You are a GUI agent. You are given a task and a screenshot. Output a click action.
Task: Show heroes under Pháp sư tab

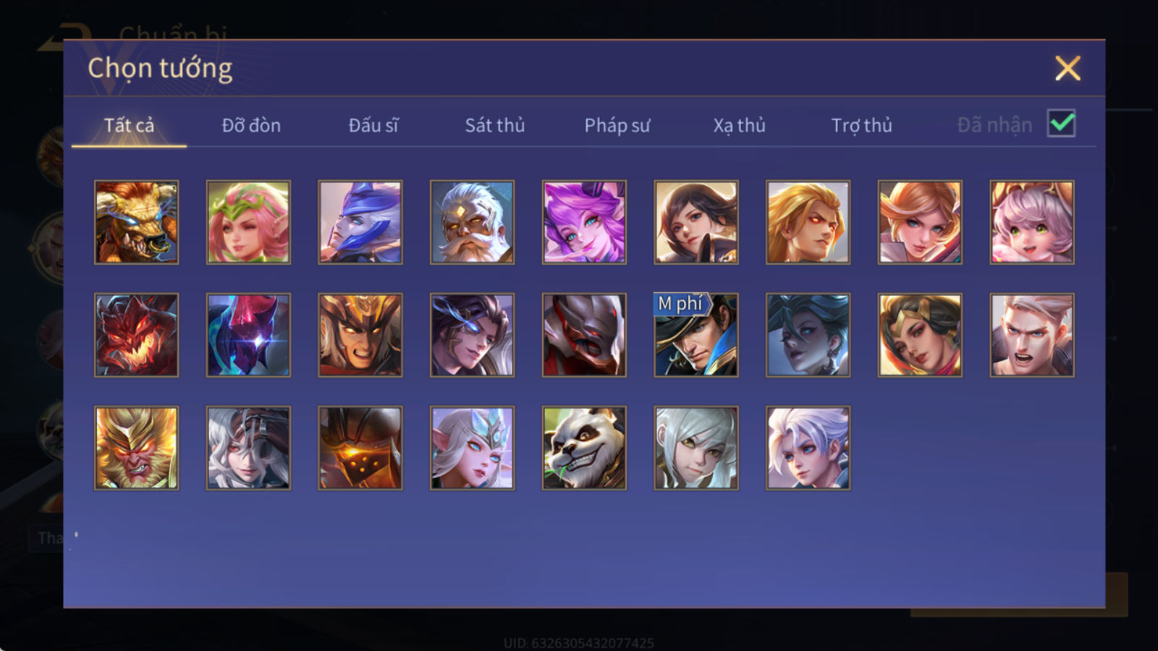tap(617, 125)
